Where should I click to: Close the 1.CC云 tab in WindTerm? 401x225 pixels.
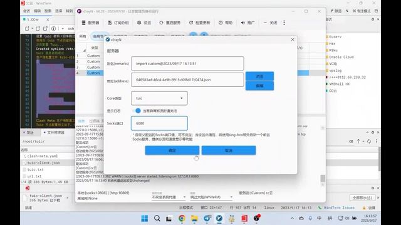coord(48,19)
